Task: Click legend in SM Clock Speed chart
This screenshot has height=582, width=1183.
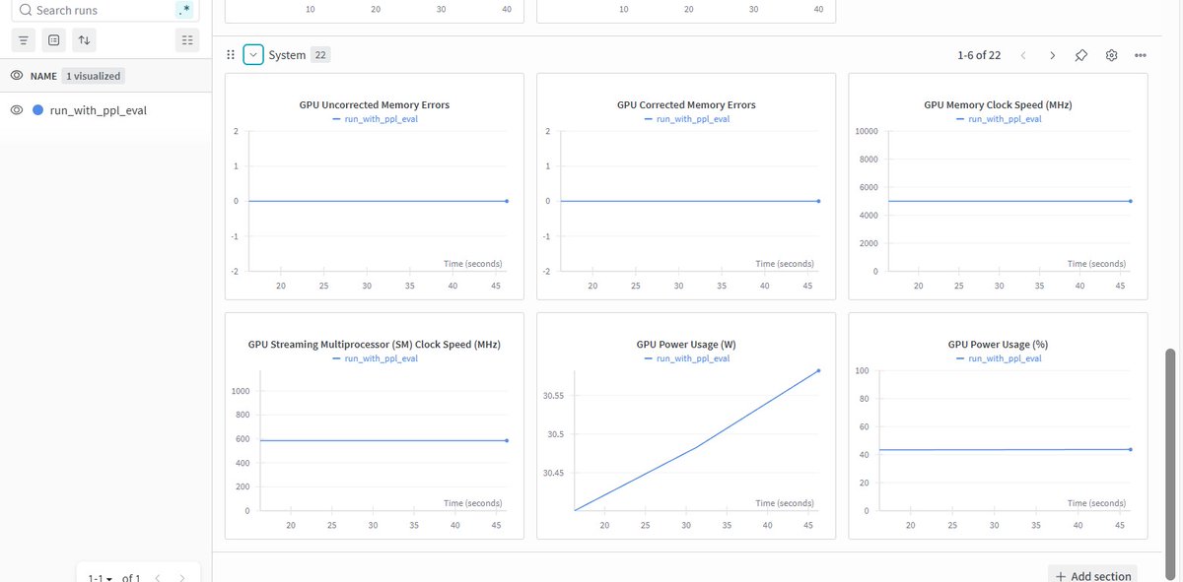Action: (x=375, y=358)
